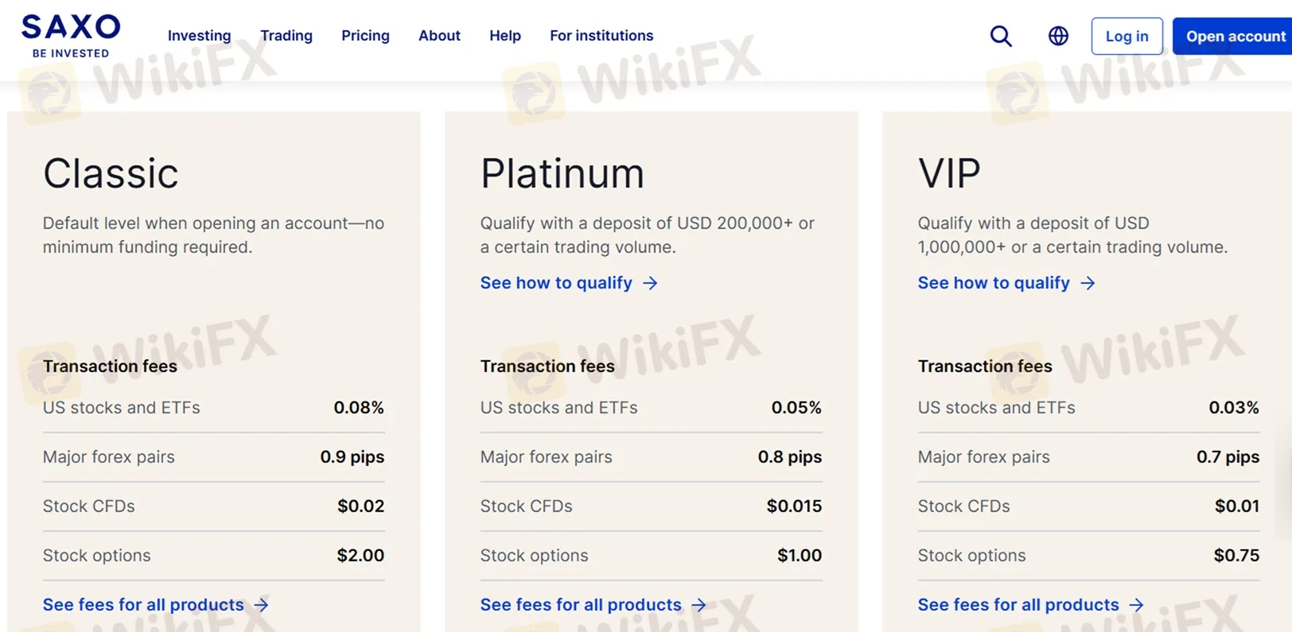Click the Log in button
This screenshot has width=1292, height=632.
coord(1127,36)
